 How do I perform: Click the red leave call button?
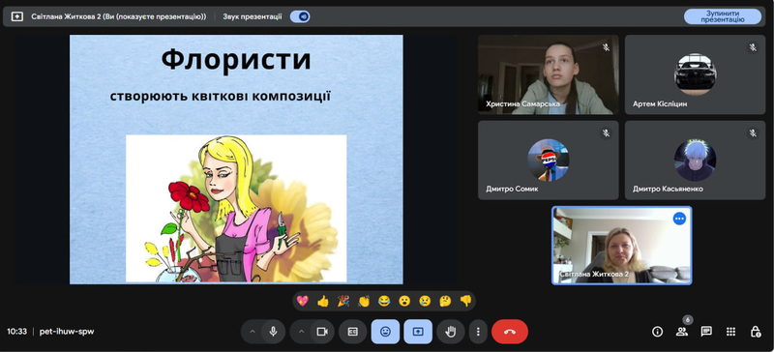tap(510, 332)
